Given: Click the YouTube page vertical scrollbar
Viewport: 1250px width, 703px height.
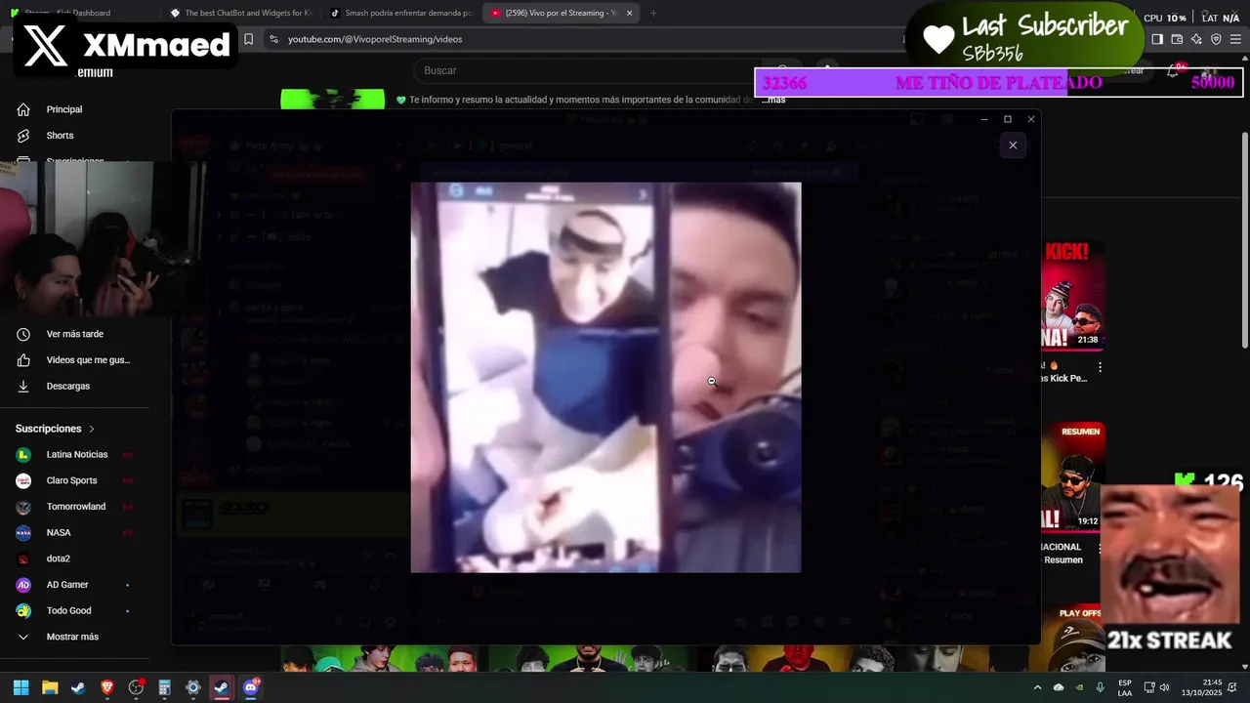Looking at the screenshot, I should (1244, 239).
